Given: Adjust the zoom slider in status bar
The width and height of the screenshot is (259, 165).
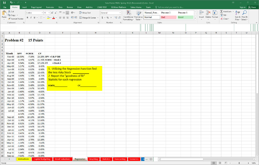Looking at the screenshot, I should (x=239, y=163).
